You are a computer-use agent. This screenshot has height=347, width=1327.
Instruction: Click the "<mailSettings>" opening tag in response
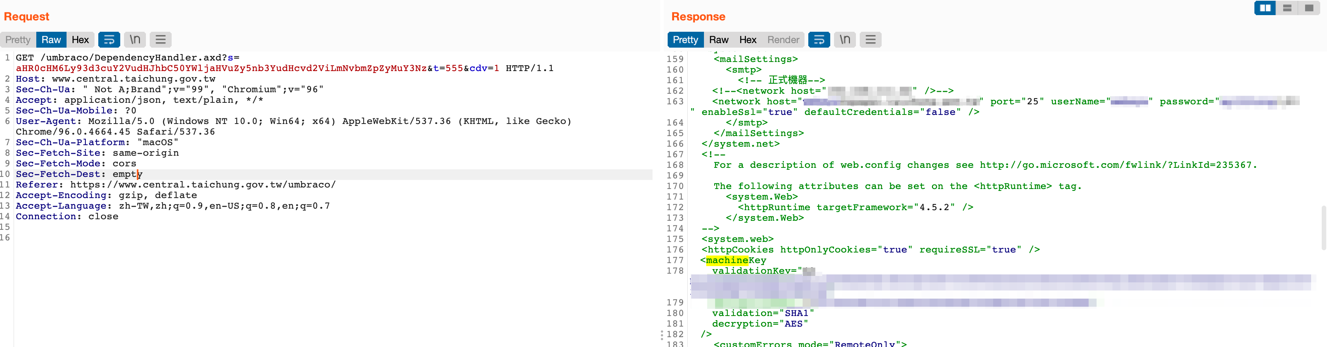(x=756, y=59)
